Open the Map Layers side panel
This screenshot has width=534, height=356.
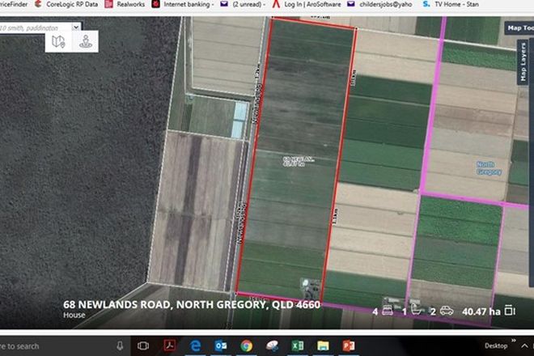[523, 63]
